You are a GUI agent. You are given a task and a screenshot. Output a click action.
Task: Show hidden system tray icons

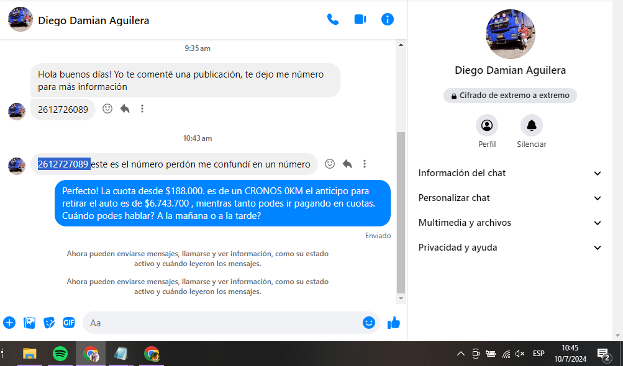[460, 354]
